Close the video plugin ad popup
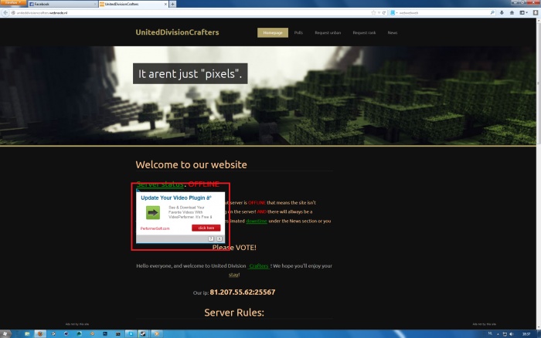This screenshot has height=338, width=541. click(x=219, y=238)
